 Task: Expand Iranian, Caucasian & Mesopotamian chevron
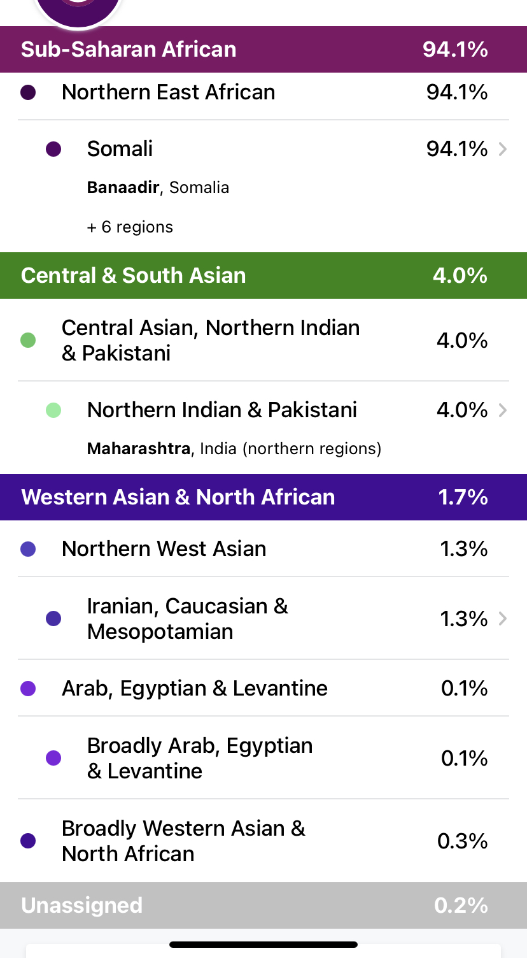click(x=503, y=618)
